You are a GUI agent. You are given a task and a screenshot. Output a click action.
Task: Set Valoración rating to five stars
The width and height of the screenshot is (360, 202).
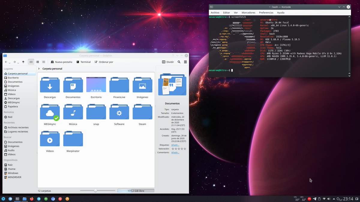184,149
